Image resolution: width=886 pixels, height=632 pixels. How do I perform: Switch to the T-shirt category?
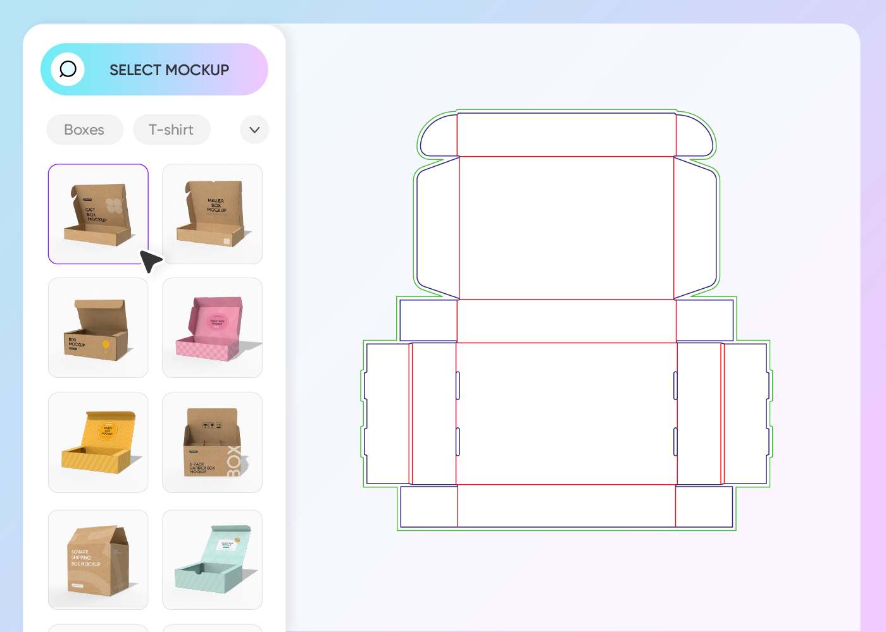[x=172, y=130]
